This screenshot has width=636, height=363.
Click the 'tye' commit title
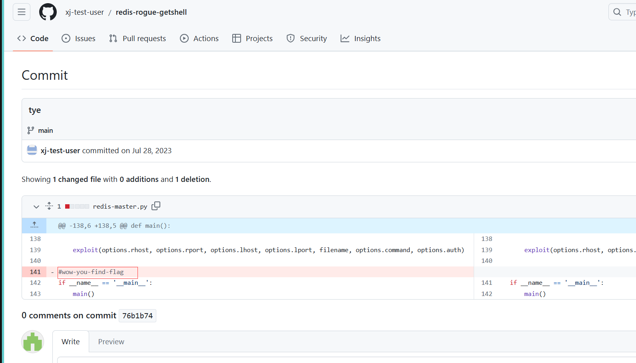point(35,110)
